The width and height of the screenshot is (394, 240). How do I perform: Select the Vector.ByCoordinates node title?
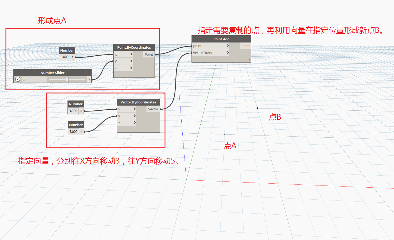coord(138,102)
